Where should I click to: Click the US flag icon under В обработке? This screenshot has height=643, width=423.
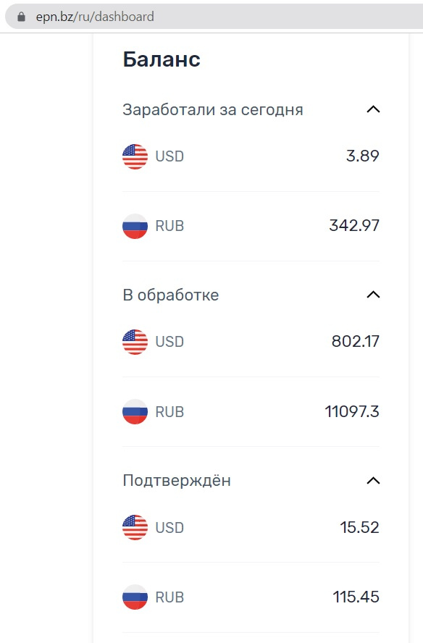click(135, 342)
